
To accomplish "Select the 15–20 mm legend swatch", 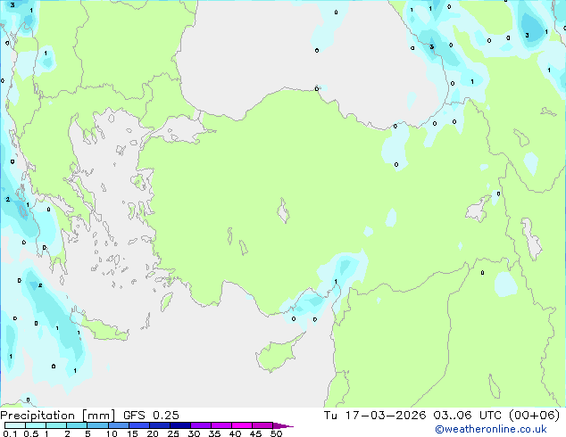I will coord(139,425).
